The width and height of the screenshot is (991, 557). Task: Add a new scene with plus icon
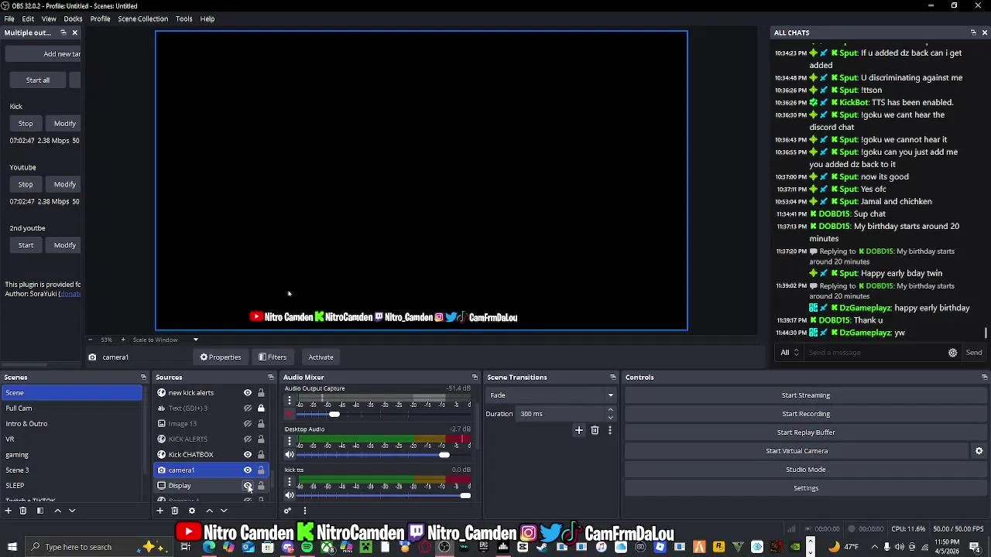8,511
